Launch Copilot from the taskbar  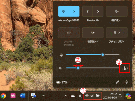128,96
